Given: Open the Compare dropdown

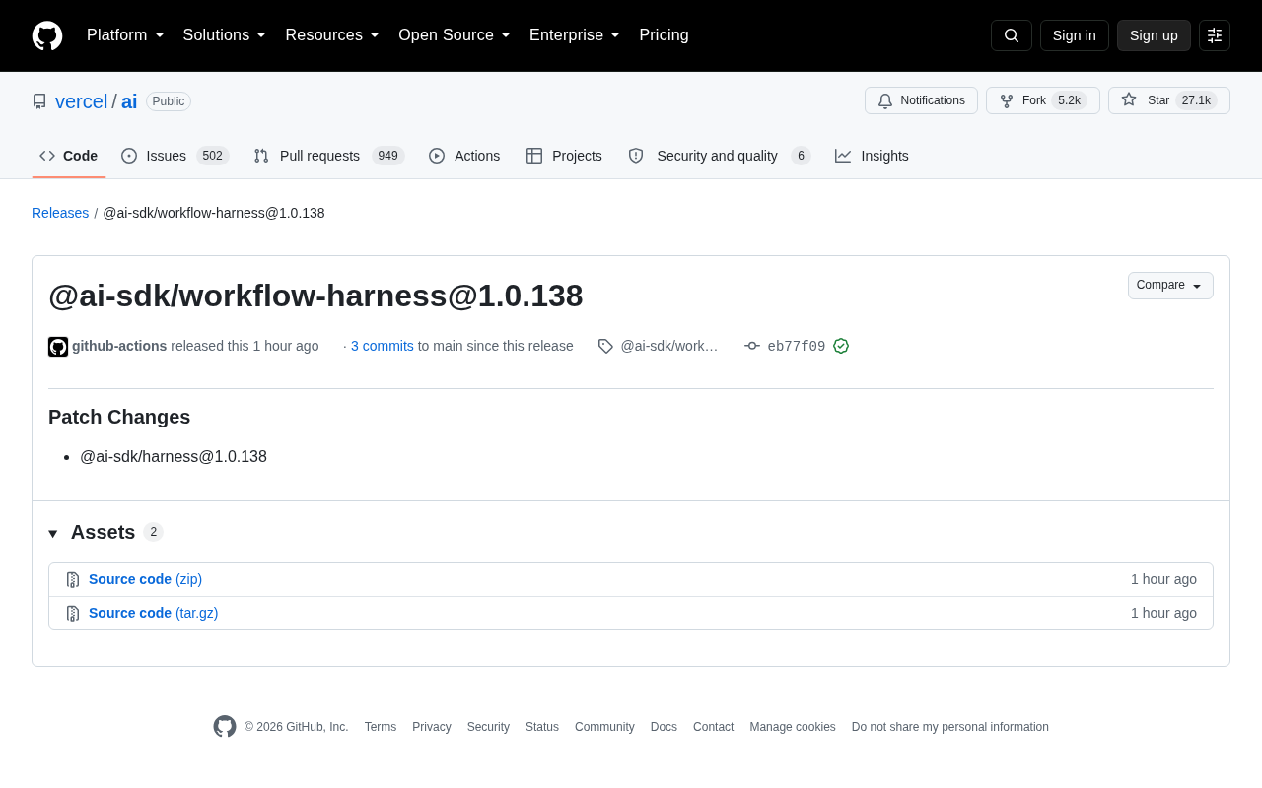Looking at the screenshot, I should 1170,286.
